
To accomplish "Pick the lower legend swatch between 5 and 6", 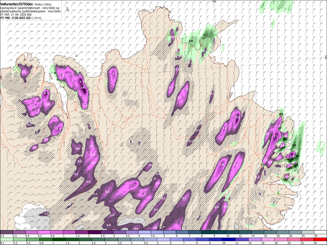I will point(163,239).
